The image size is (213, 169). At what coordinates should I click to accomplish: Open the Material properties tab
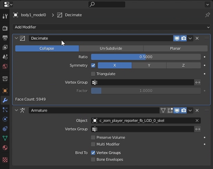5,147
